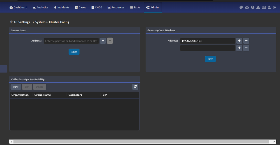
Task: Remove the 192.168.180.163 worker address
Action: click(246, 41)
